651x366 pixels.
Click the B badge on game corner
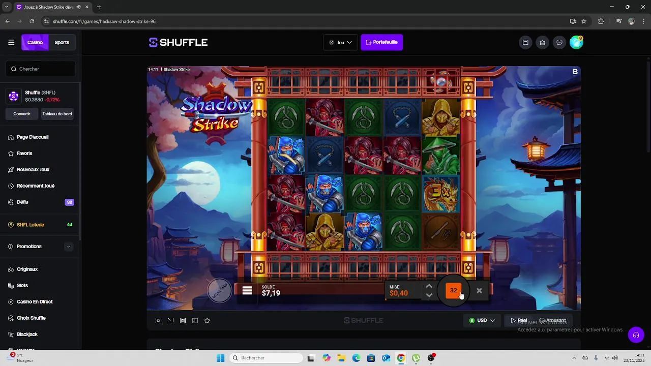pos(575,72)
